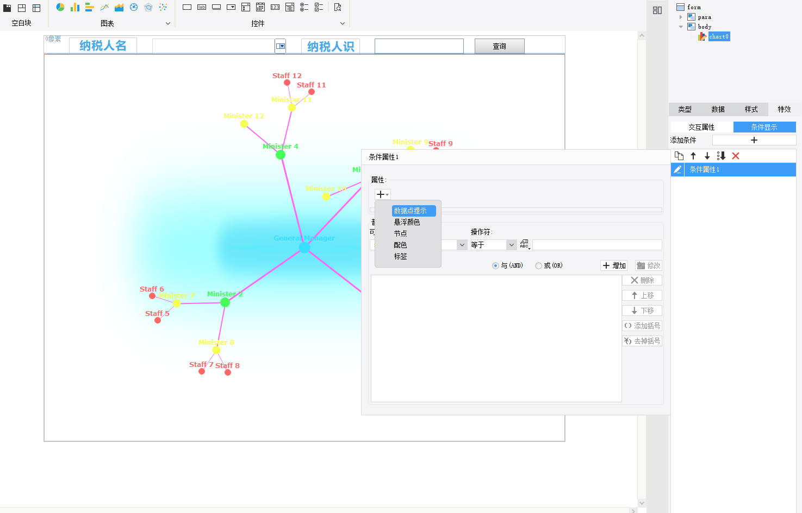This screenshot has height=513, width=802.
Task: Select the first blank block layout icon
Action: coord(7,8)
